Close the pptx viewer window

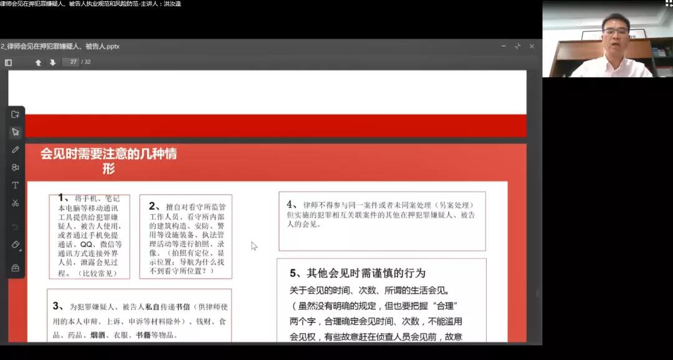click(532, 47)
